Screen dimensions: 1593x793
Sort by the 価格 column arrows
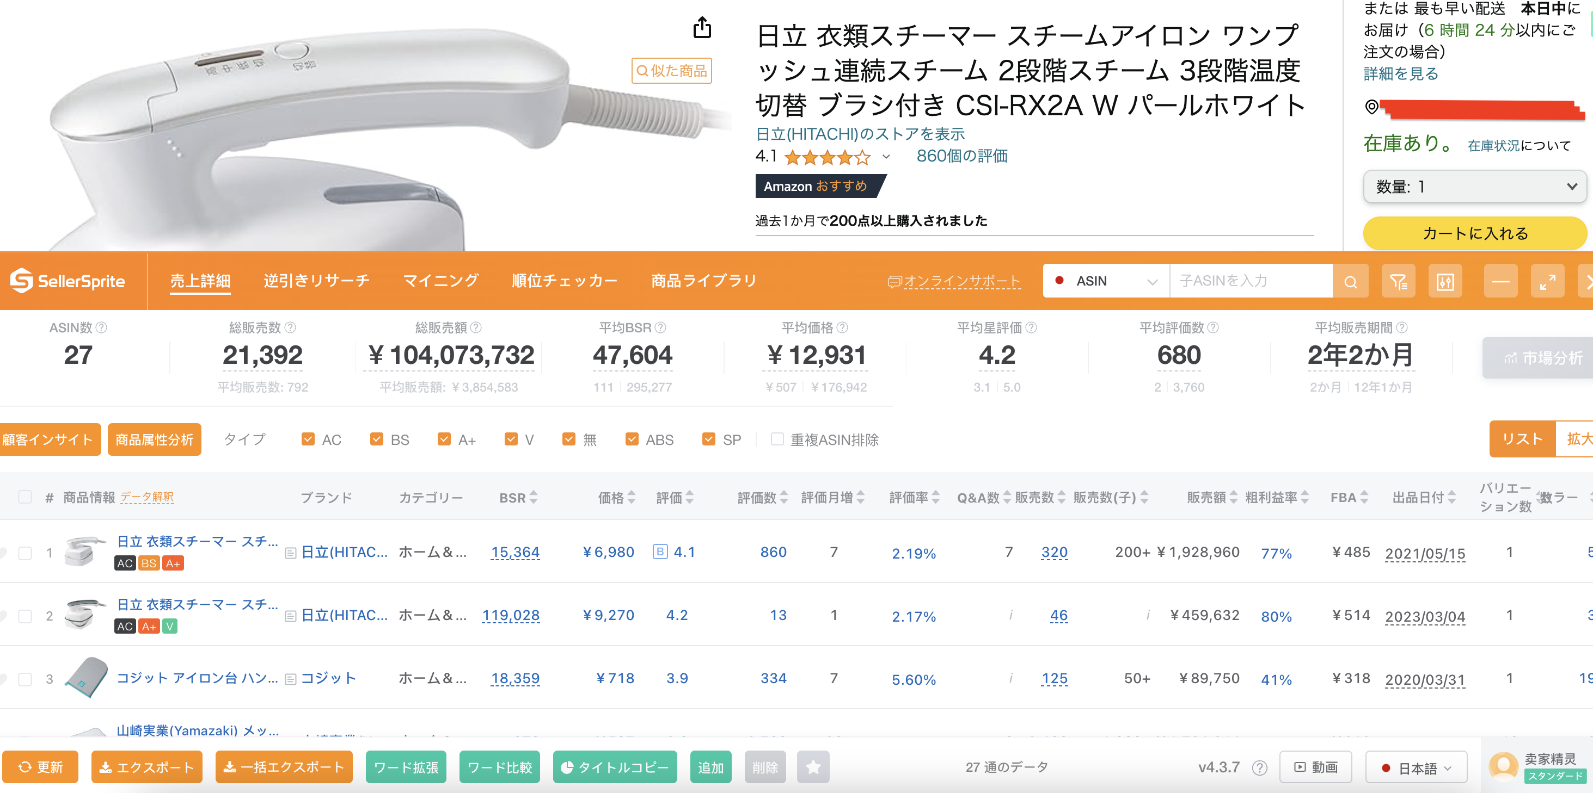tap(632, 497)
